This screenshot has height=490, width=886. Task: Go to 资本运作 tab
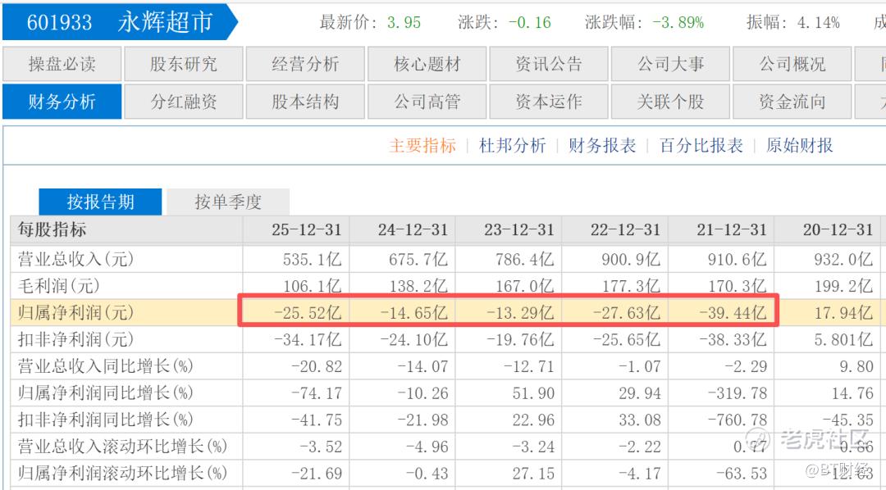coord(548,102)
